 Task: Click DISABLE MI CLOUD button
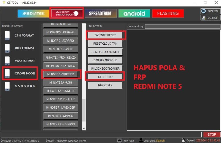coord(105,60)
